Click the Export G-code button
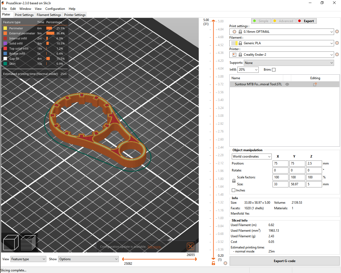 284,261
